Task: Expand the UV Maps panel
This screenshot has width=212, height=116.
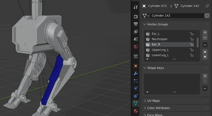Action: pos(145,101)
